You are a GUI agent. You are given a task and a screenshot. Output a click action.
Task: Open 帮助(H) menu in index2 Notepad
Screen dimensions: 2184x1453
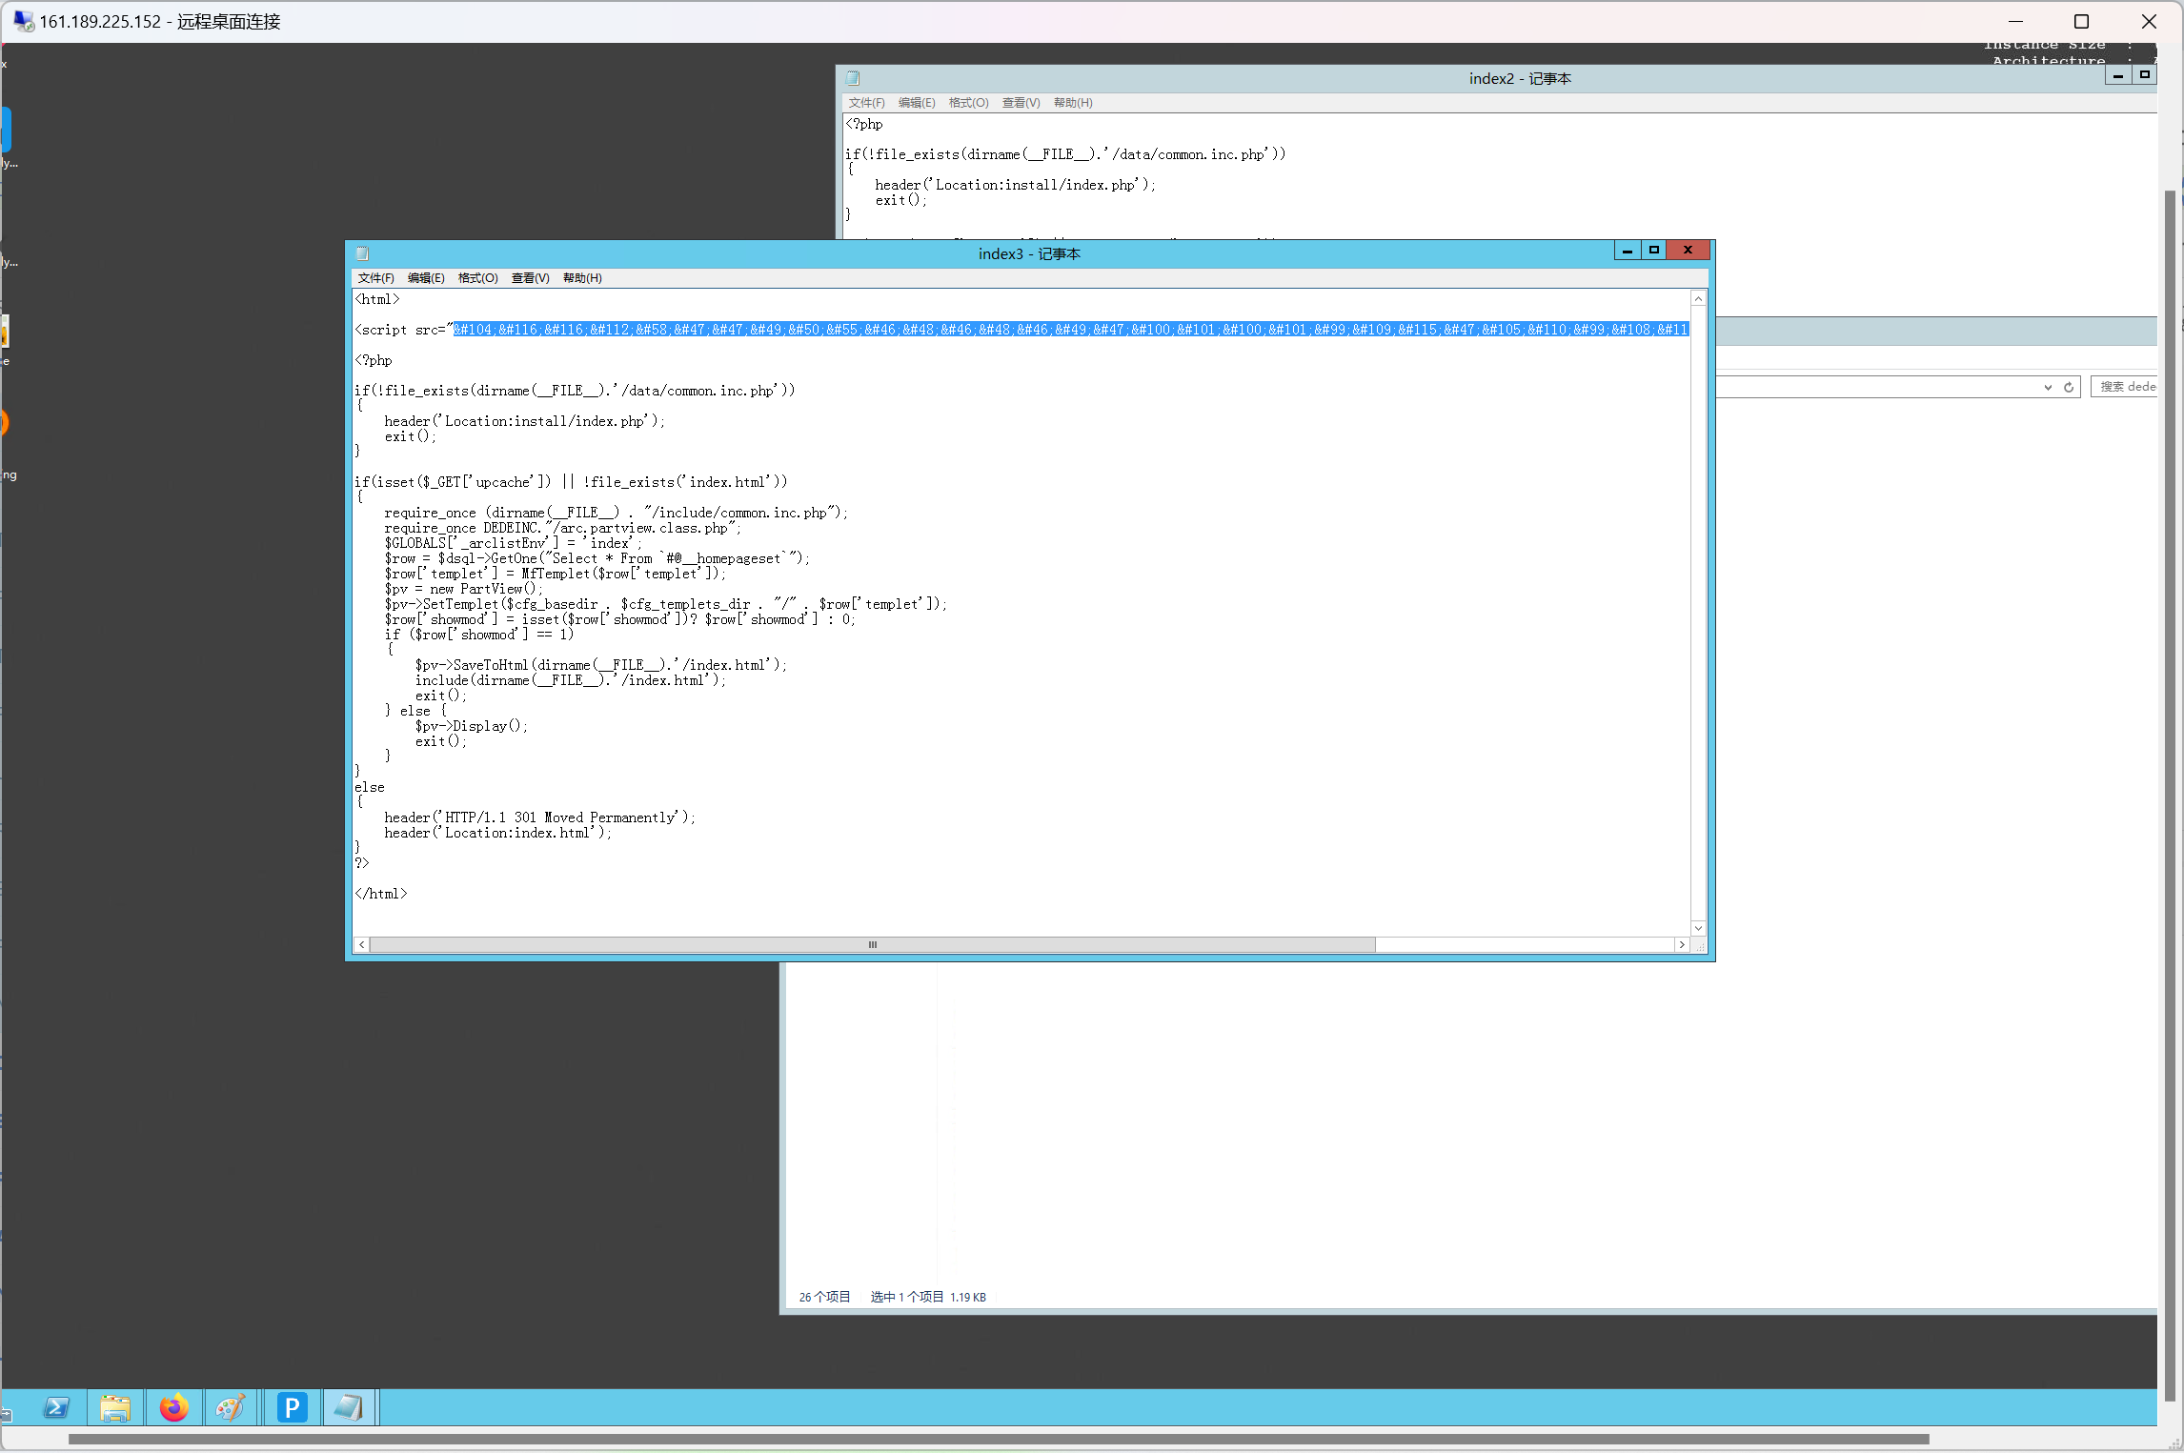[1073, 103]
